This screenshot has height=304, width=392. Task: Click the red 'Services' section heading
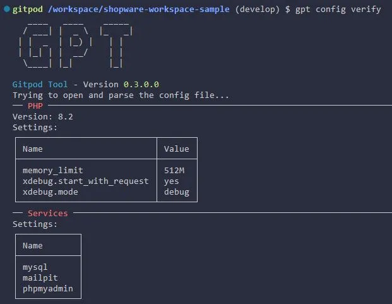(48, 213)
